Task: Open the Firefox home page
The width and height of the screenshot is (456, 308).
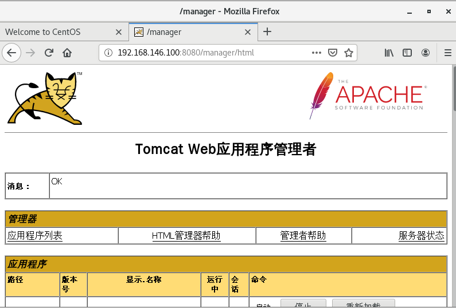Action: pyautogui.click(x=67, y=53)
